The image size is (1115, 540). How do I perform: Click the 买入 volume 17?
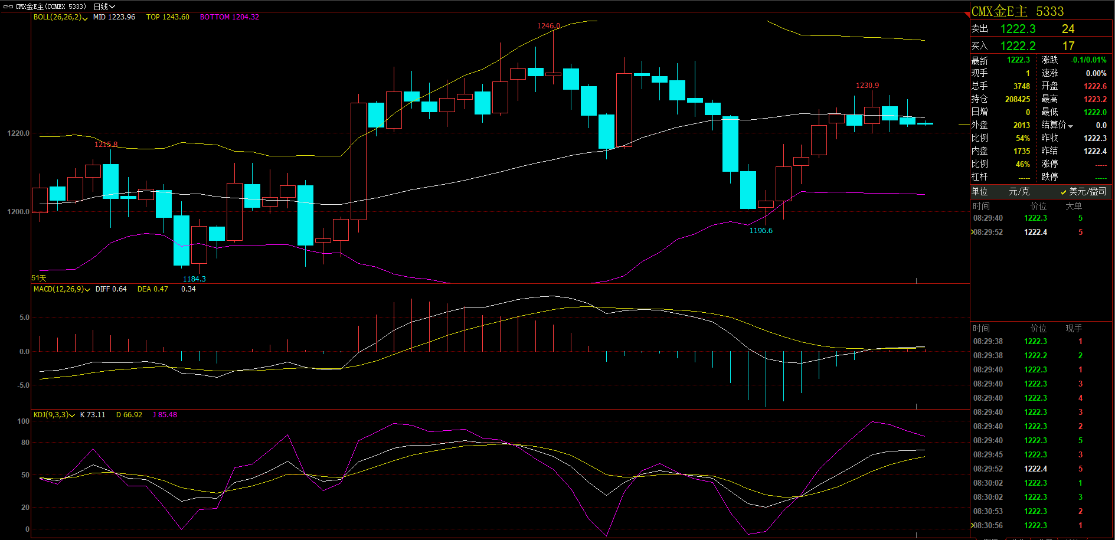pos(1068,46)
